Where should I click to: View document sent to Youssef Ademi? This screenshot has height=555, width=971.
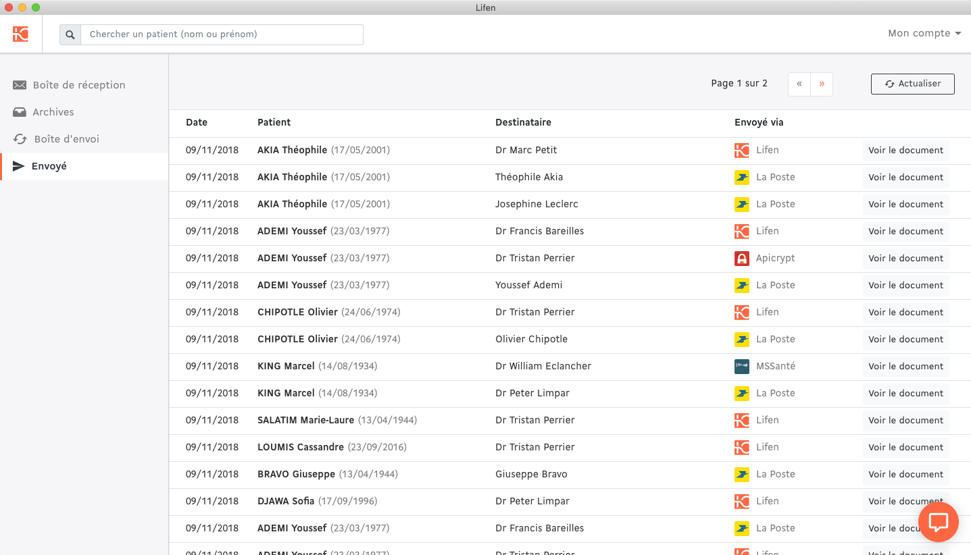click(x=906, y=286)
